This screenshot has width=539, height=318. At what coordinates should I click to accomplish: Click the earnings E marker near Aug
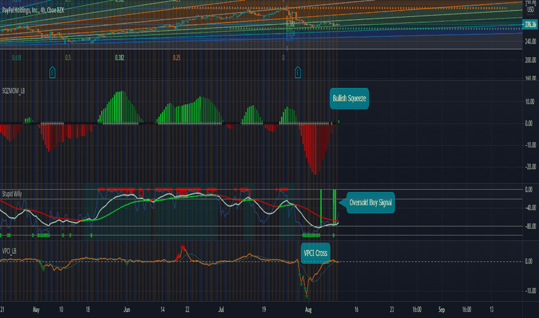point(298,72)
